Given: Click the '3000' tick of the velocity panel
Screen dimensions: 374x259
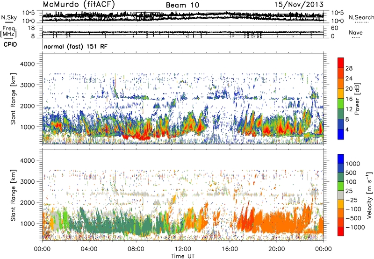Looking at the screenshot, I should (27, 181).
